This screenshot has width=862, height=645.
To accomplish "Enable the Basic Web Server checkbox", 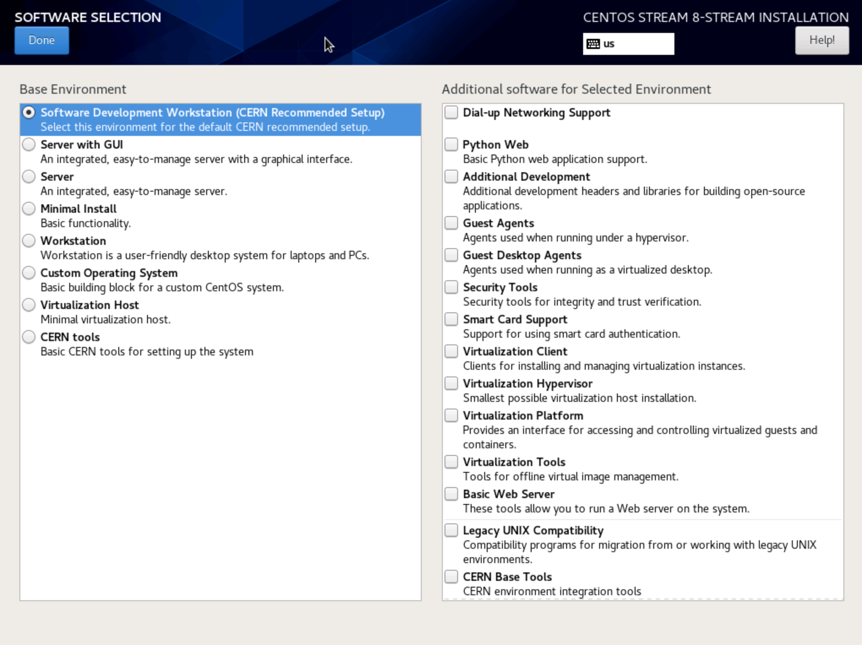I will coord(451,494).
